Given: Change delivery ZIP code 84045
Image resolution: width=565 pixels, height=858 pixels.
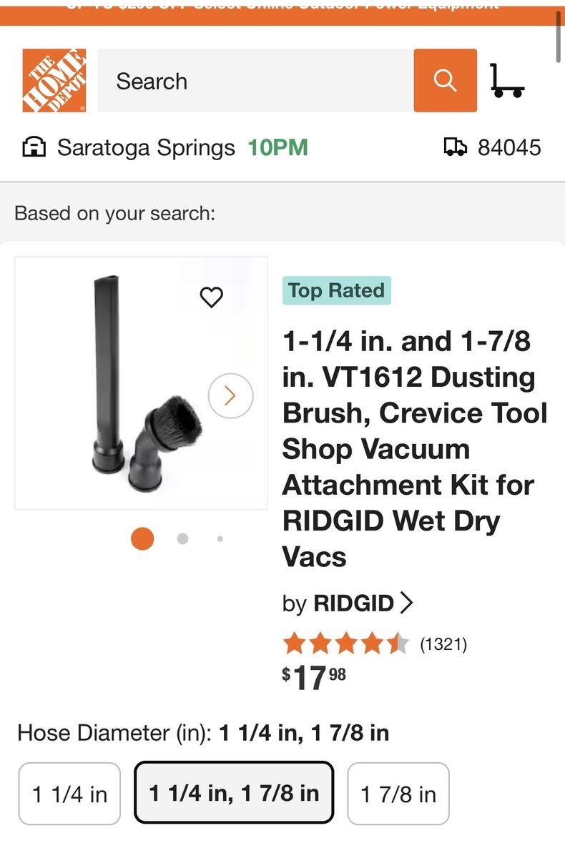Looking at the screenshot, I should (x=509, y=148).
